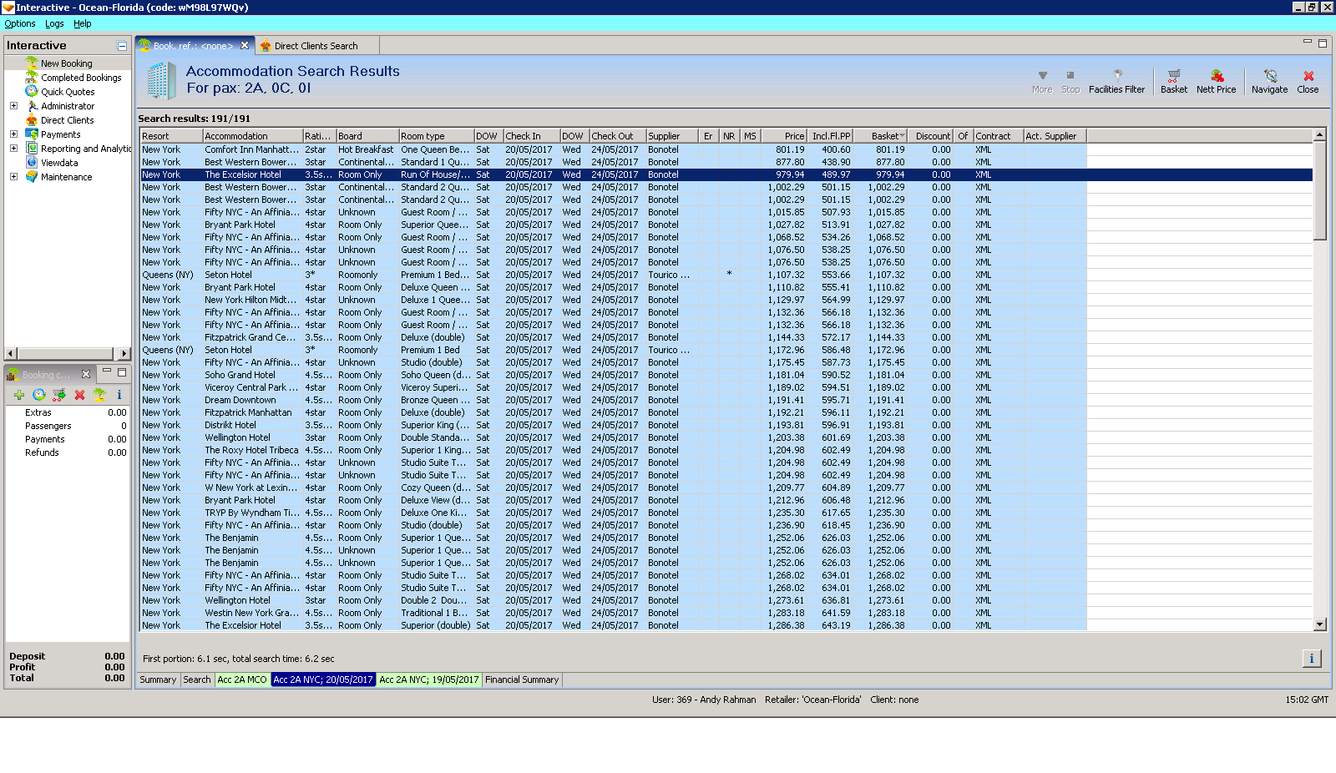This screenshot has width=1336, height=773.
Task: Open Viewdata in the navigation tree
Action: pyautogui.click(x=59, y=163)
